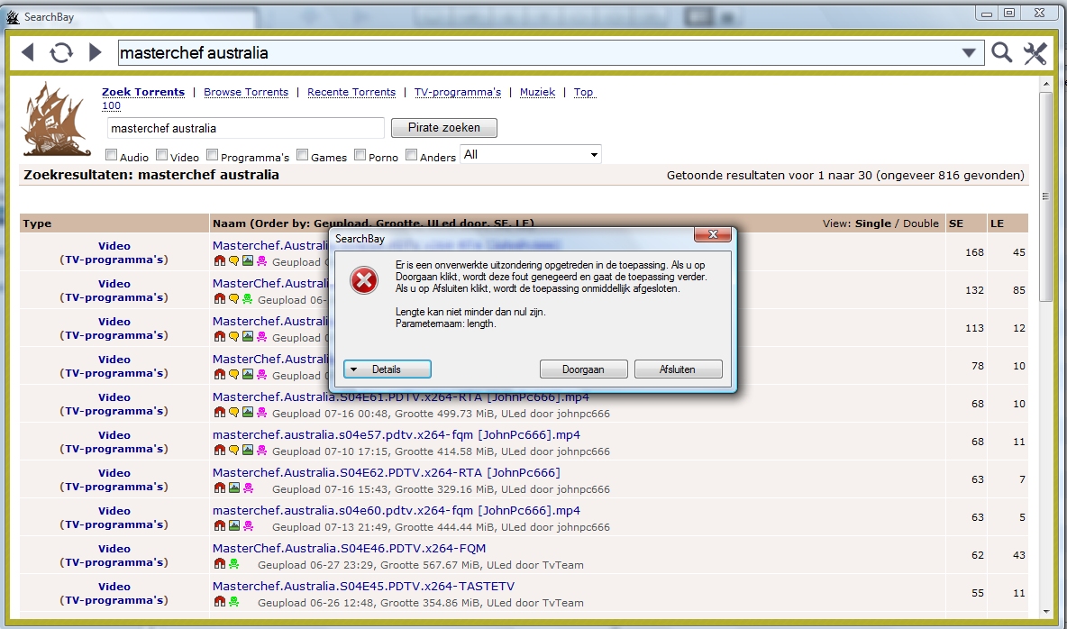Open comments bubble for Masterchef.Australia.S04E61
This screenshot has height=629, width=1067.
tap(233, 413)
